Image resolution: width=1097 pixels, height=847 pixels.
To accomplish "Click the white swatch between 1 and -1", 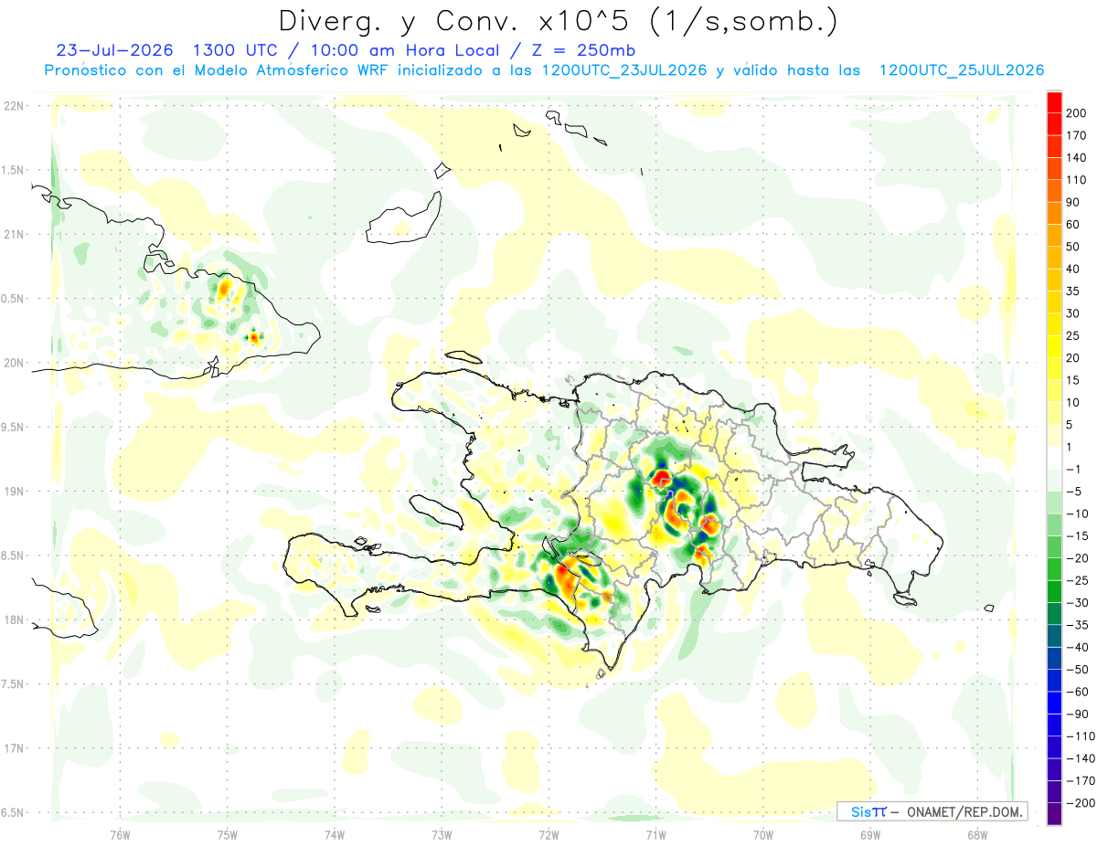I will click(1054, 458).
